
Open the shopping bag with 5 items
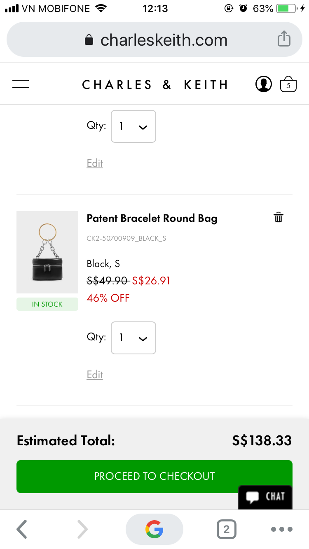288,84
